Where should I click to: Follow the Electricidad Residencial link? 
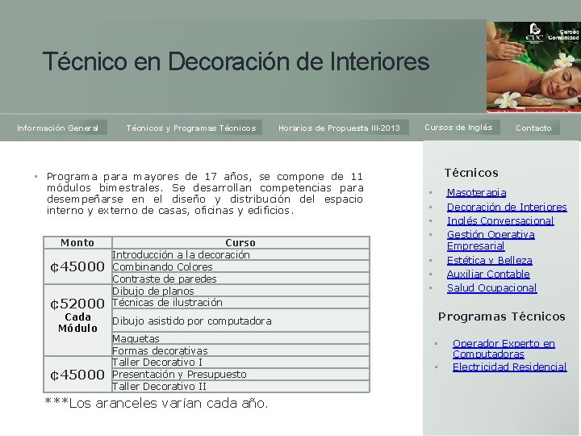[509, 367]
